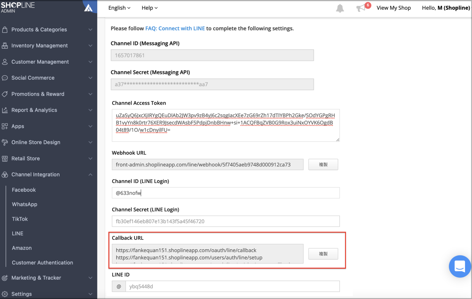Click the Shopline triangle logo icon
Image resolution: width=472 pixels, height=299 pixels.
88,8
